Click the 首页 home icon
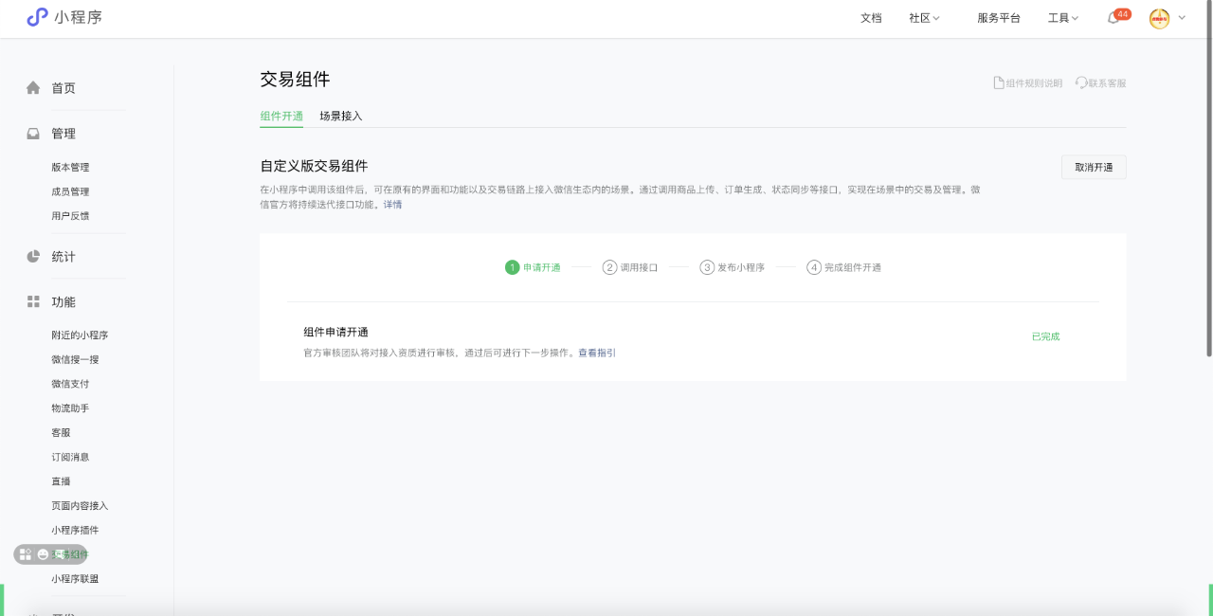This screenshot has height=616, width=1213. [33, 88]
